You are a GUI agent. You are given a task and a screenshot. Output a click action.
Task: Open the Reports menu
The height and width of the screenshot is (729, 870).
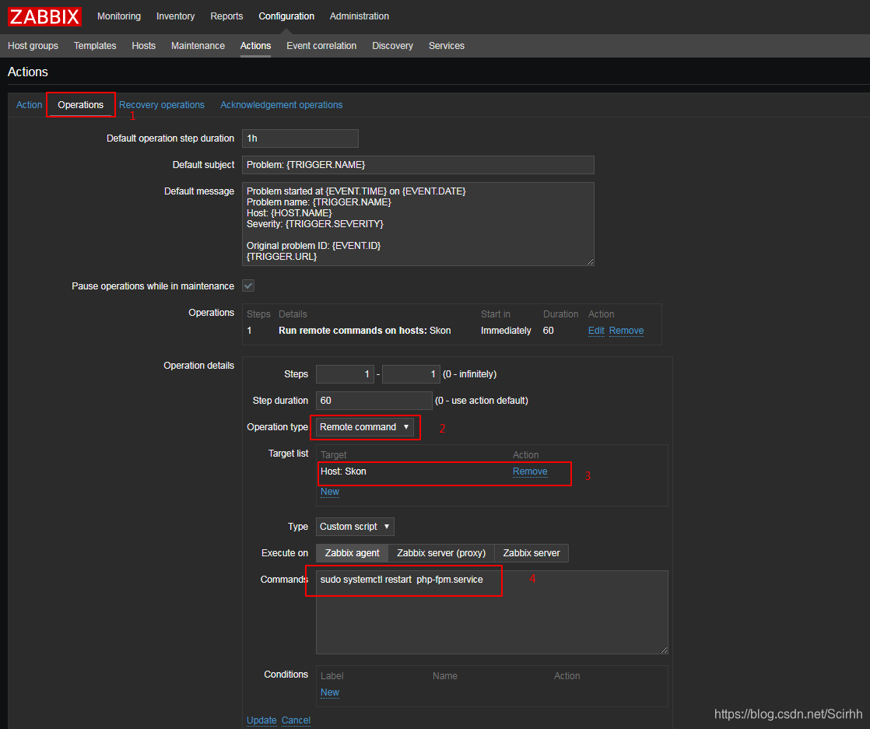(226, 16)
